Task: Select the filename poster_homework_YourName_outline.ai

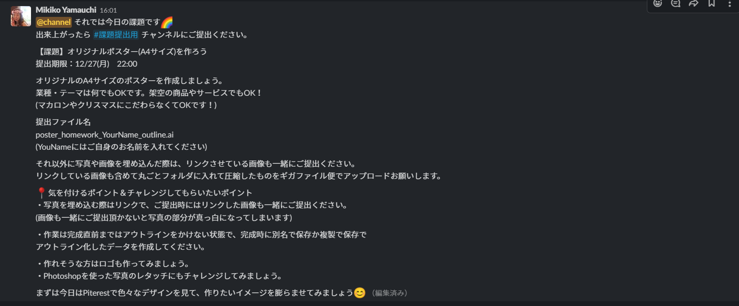Action: click(x=105, y=134)
